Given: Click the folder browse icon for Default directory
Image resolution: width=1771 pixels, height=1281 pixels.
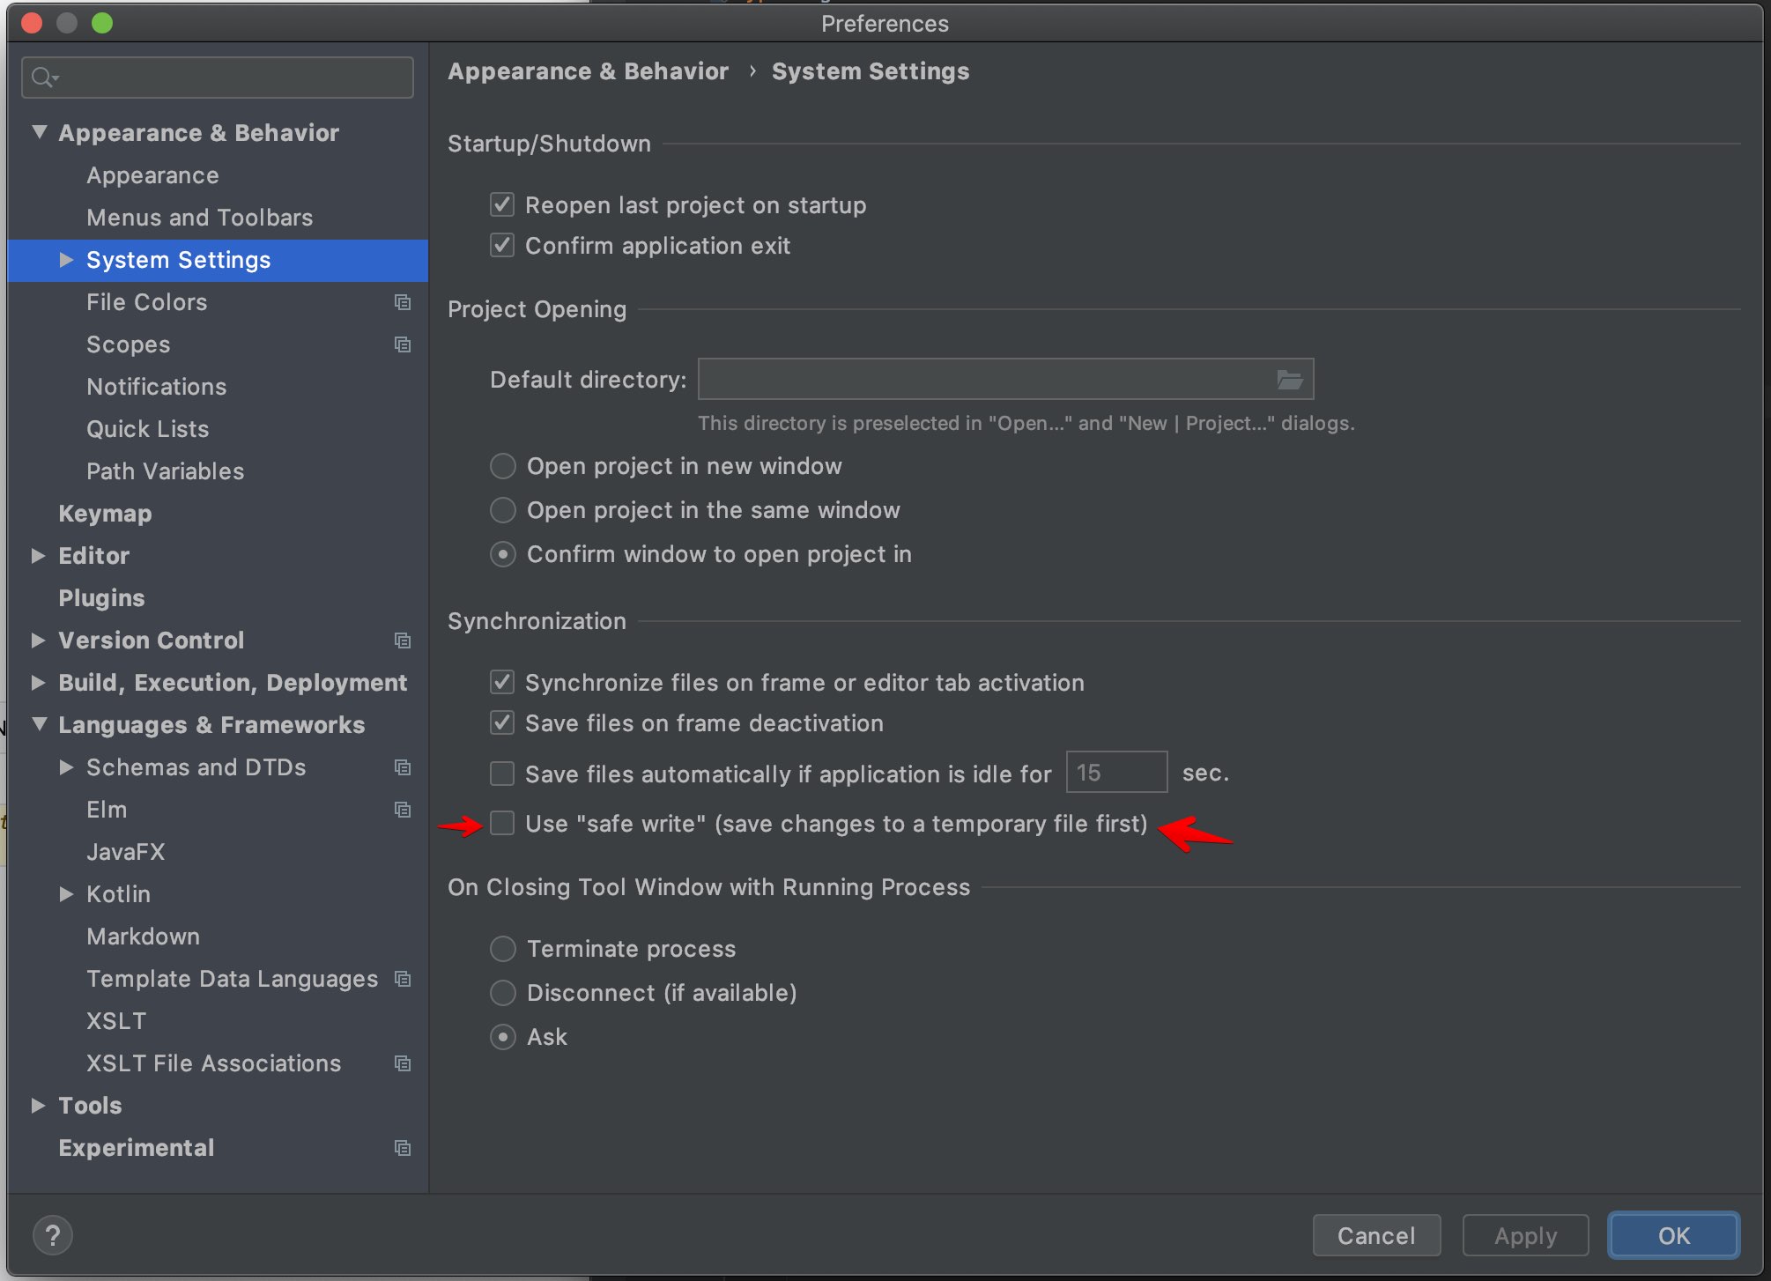Looking at the screenshot, I should coord(1289,380).
